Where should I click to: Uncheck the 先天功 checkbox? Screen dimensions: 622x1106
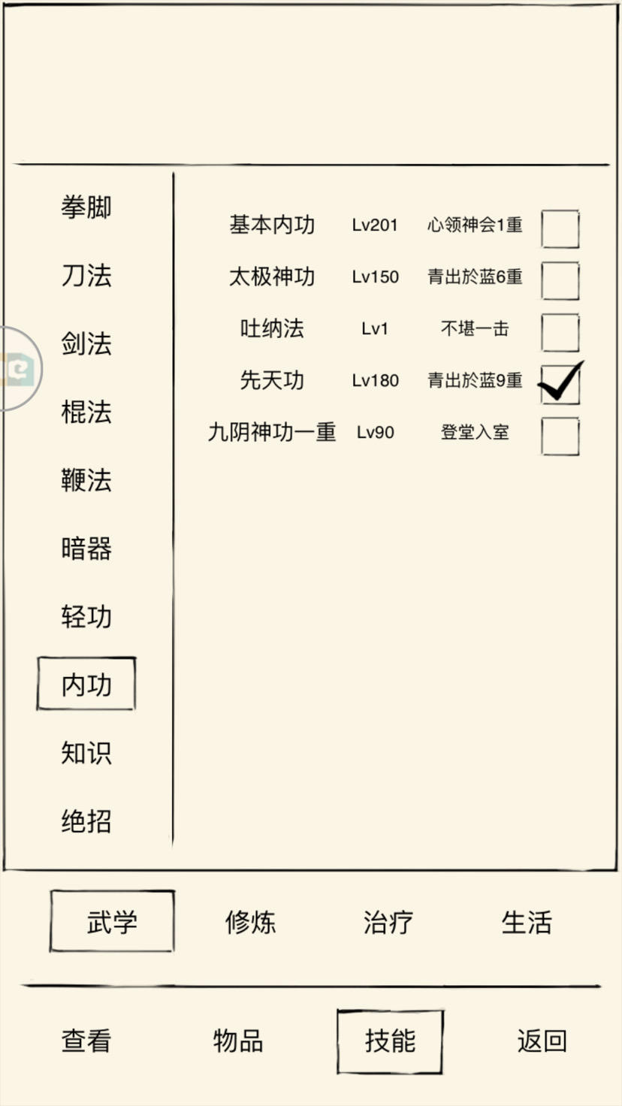tap(560, 384)
